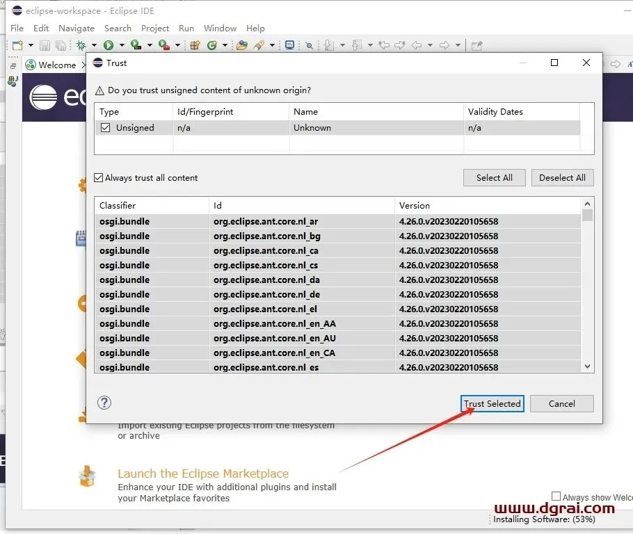Click the Eclipse Marketplace box icon
This screenshot has height=534, width=633.
[87, 476]
